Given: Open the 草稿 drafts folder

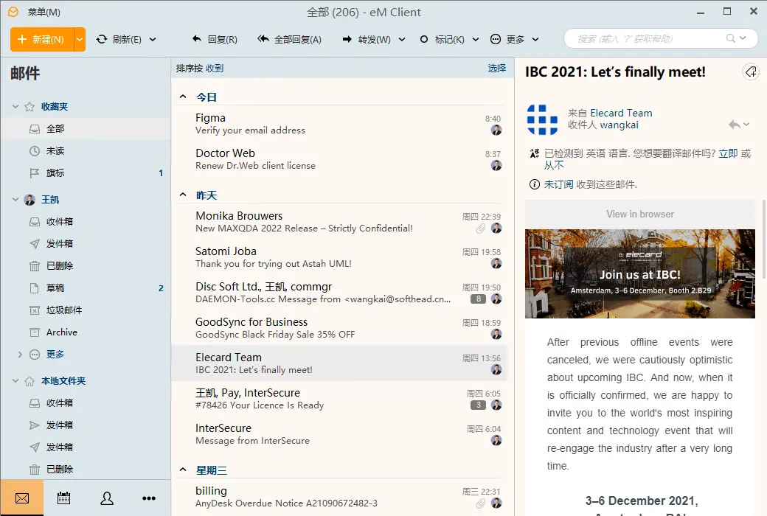Looking at the screenshot, I should tap(86, 288).
